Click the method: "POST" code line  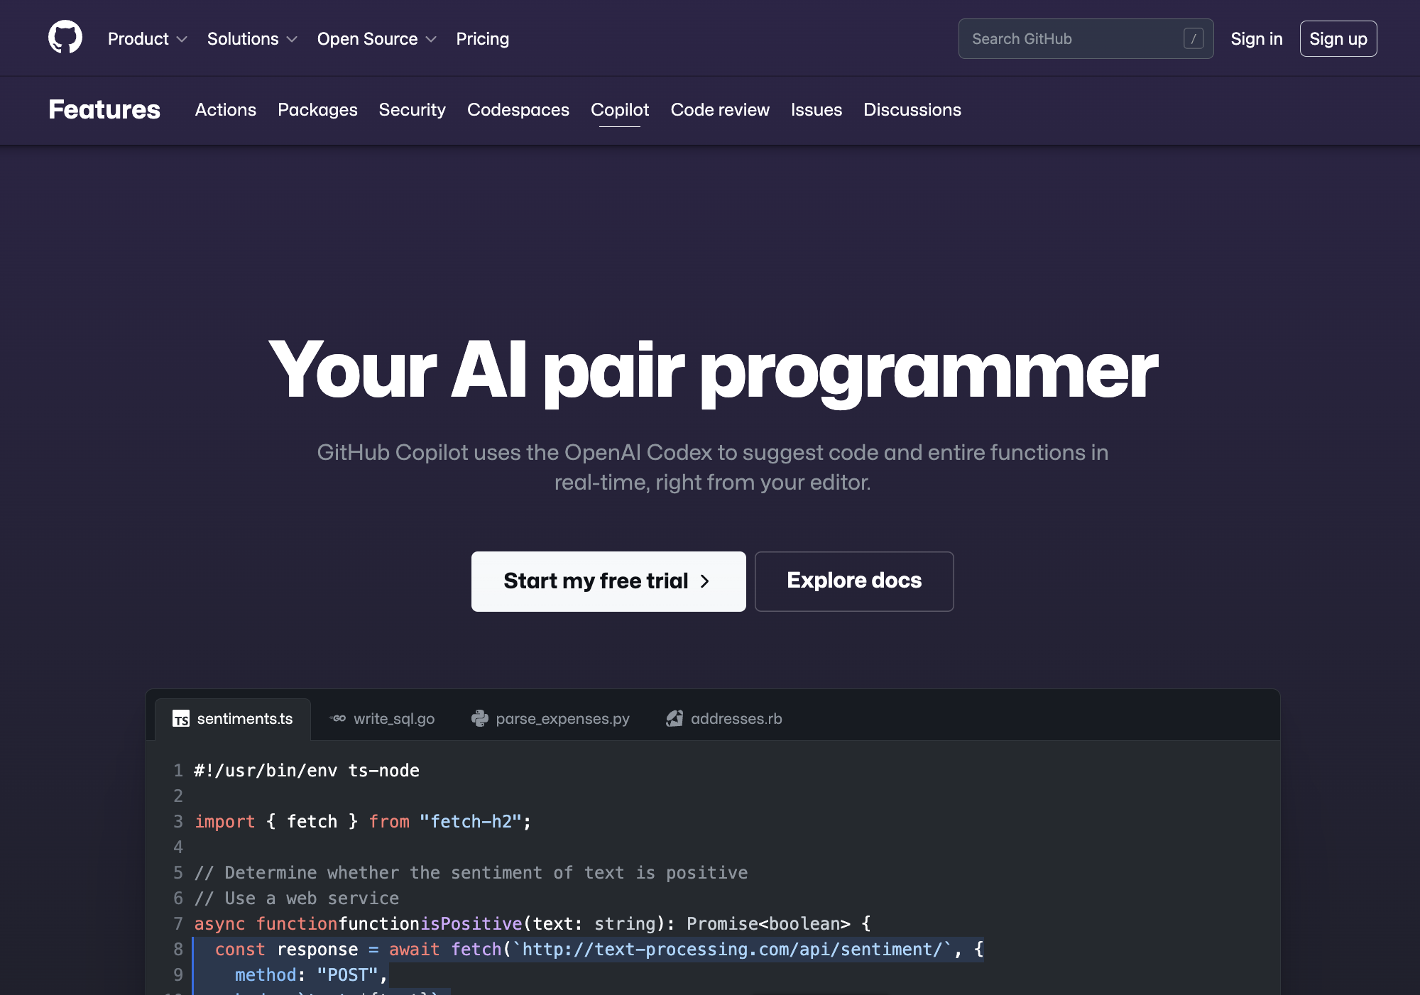tap(311, 975)
